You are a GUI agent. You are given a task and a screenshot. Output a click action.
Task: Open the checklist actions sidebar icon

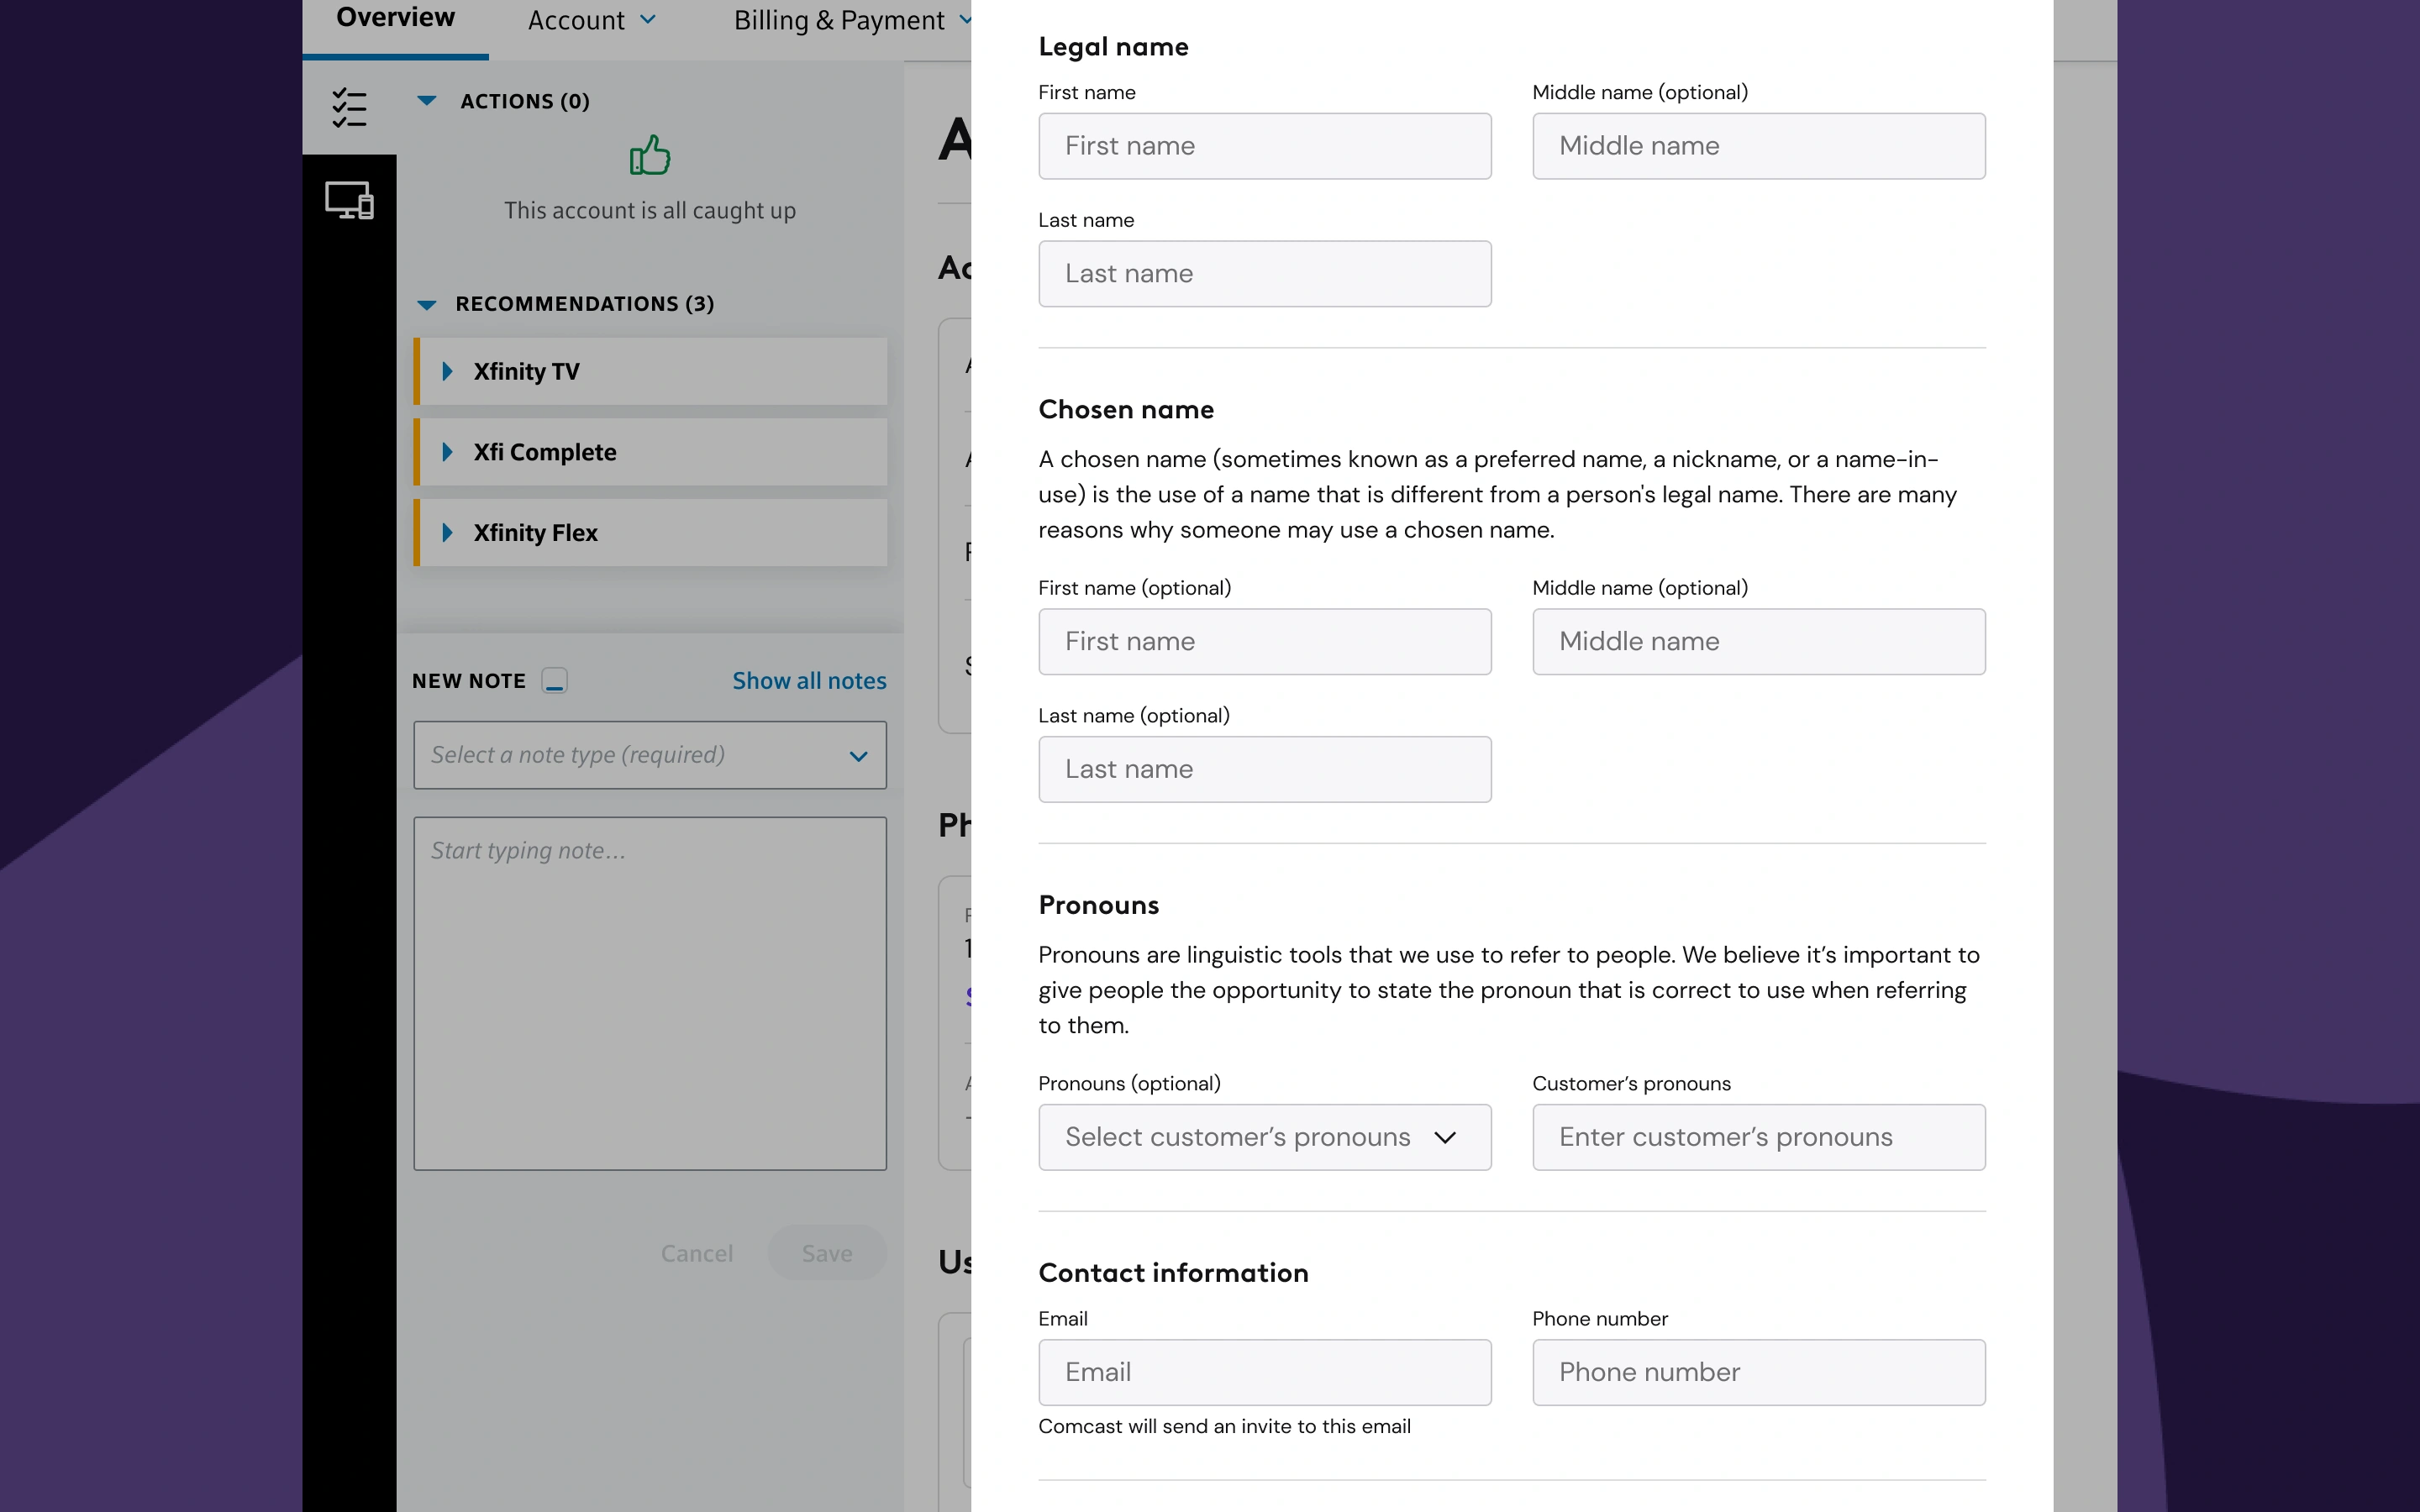pos(349,108)
